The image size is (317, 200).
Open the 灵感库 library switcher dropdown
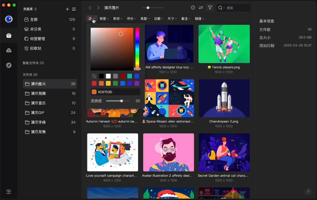coord(30,9)
